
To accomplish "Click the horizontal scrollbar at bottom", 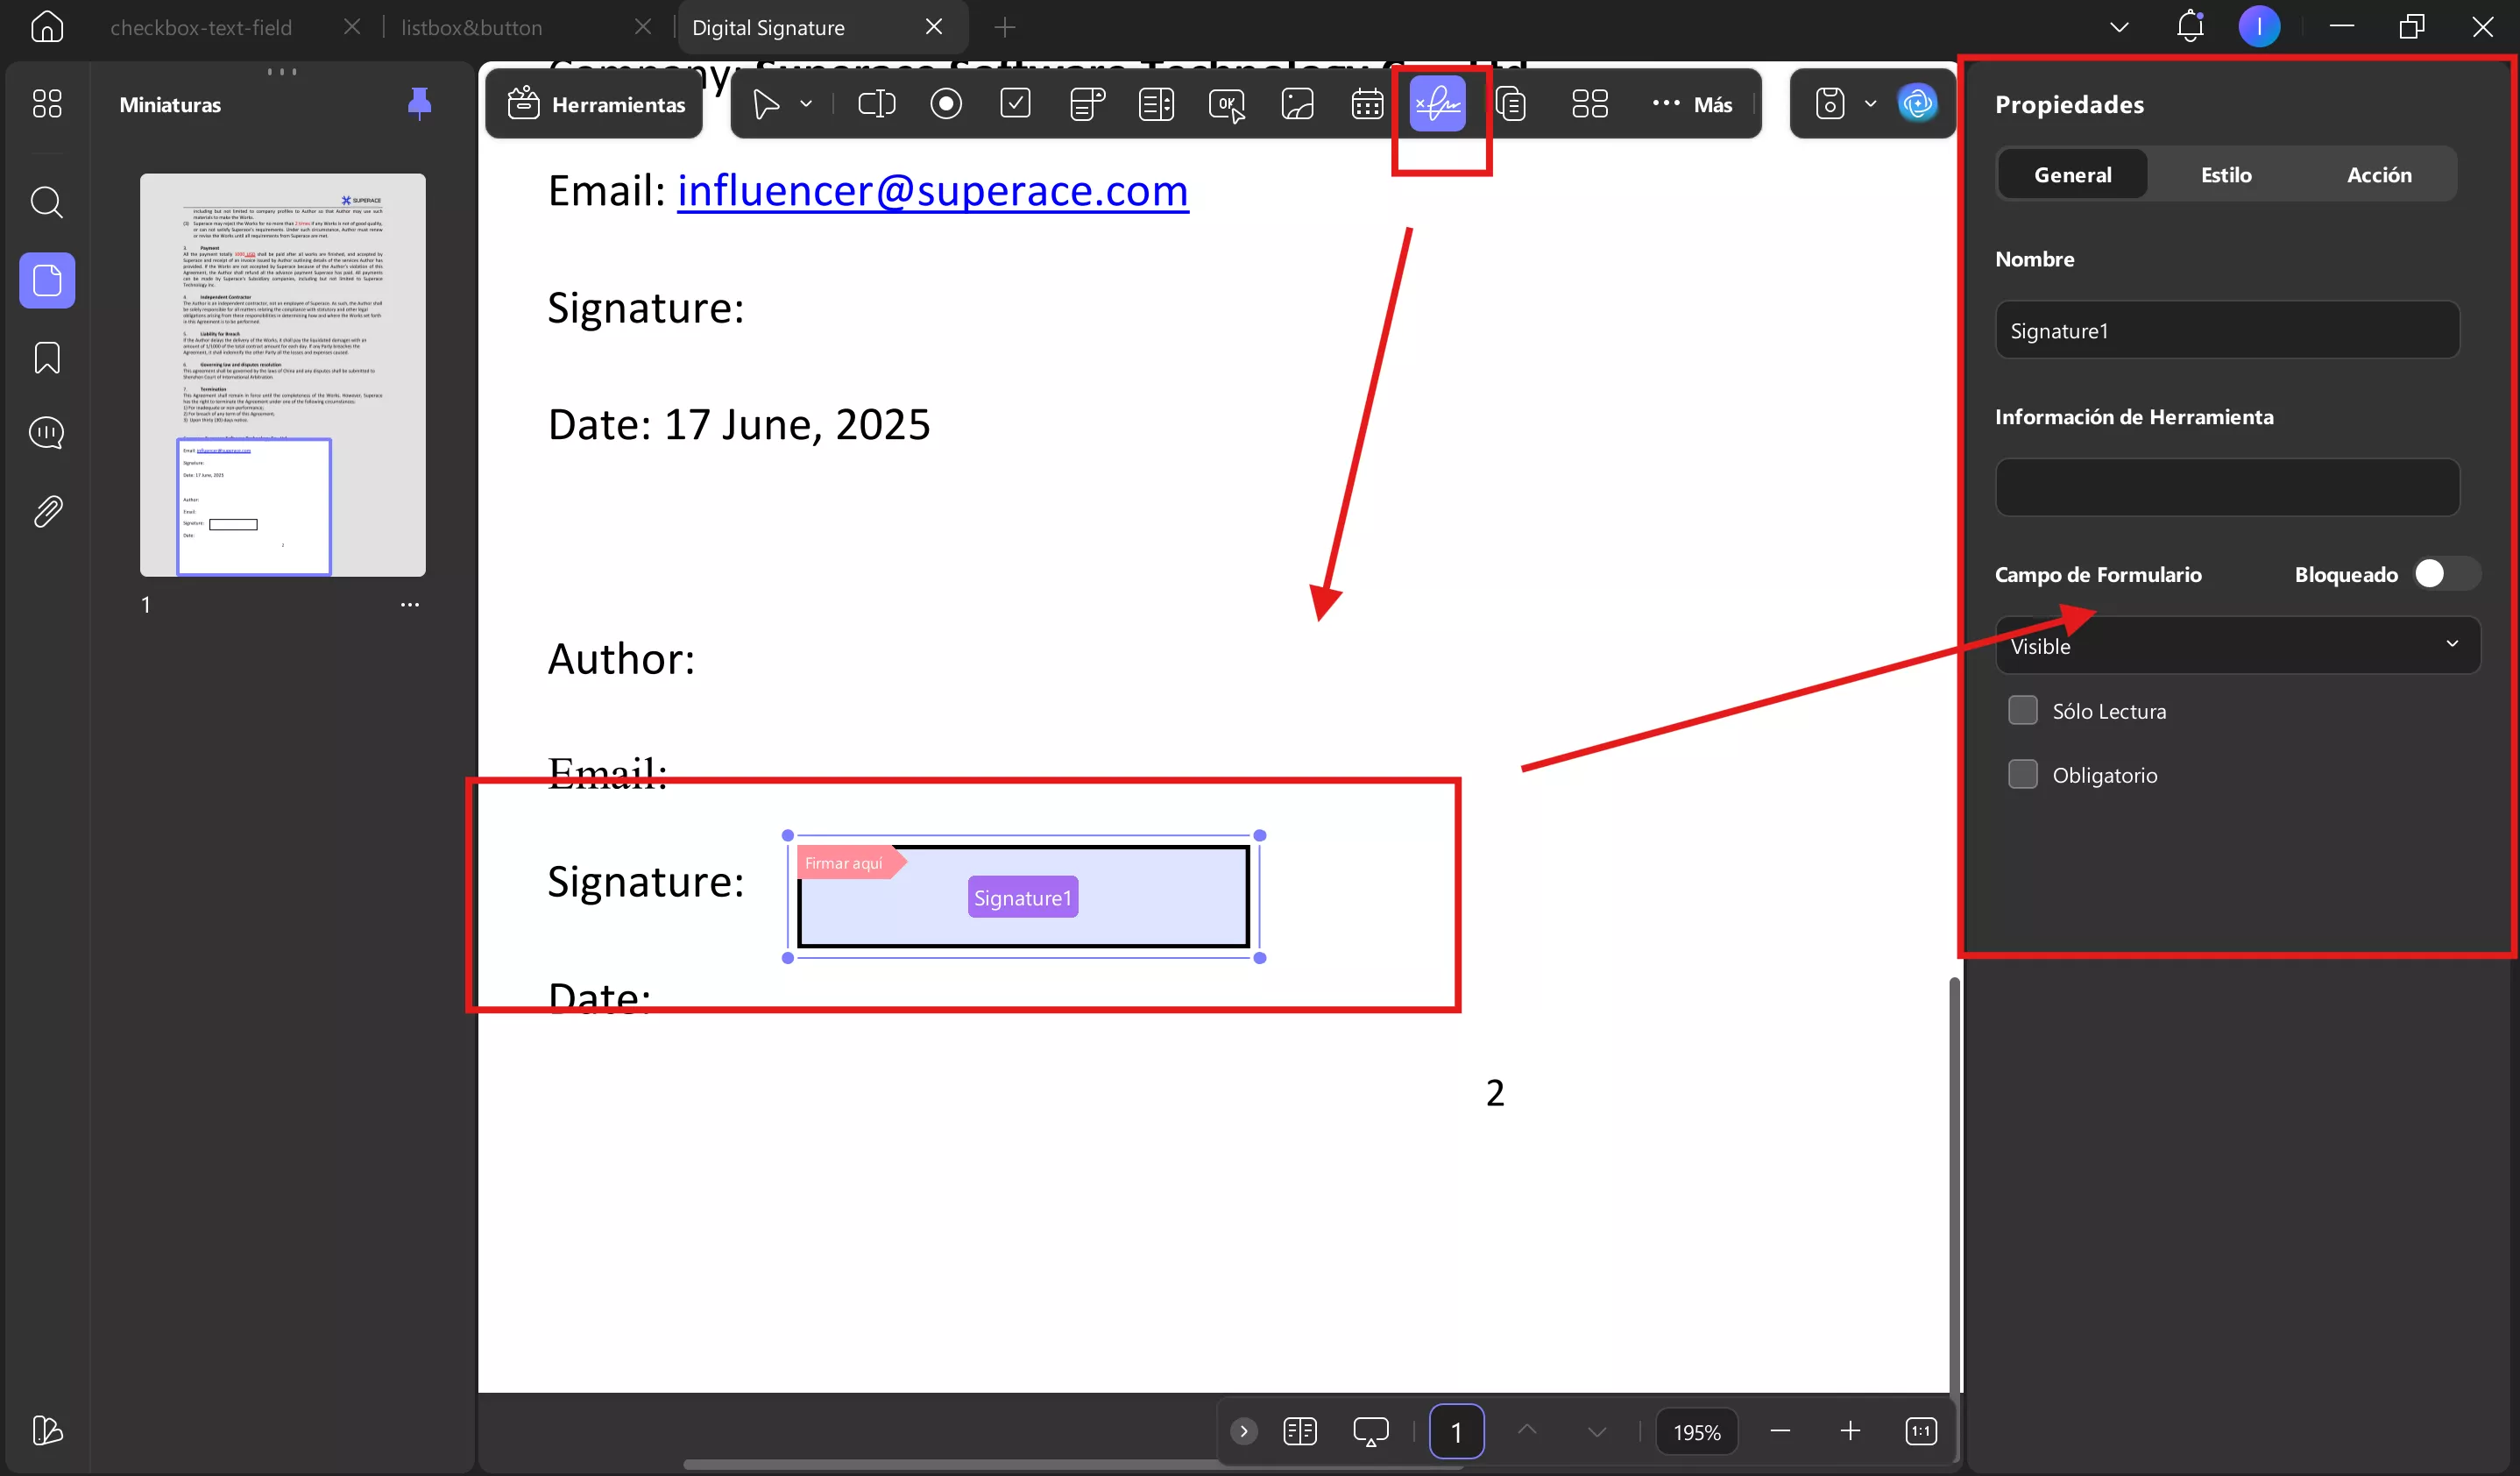I will [x=1075, y=1464].
